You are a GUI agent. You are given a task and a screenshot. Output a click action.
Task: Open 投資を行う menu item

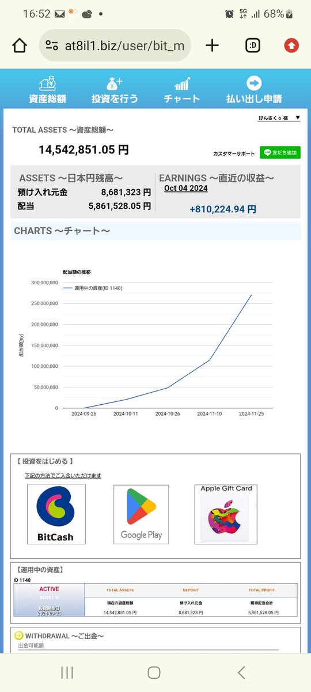pyautogui.click(x=115, y=90)
